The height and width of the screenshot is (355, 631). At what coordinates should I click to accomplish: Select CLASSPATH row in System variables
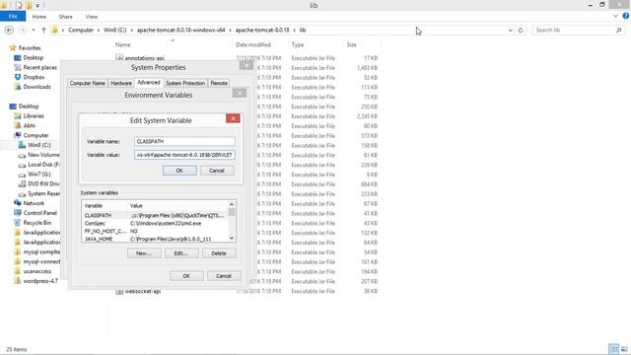[x=155, y=215]
